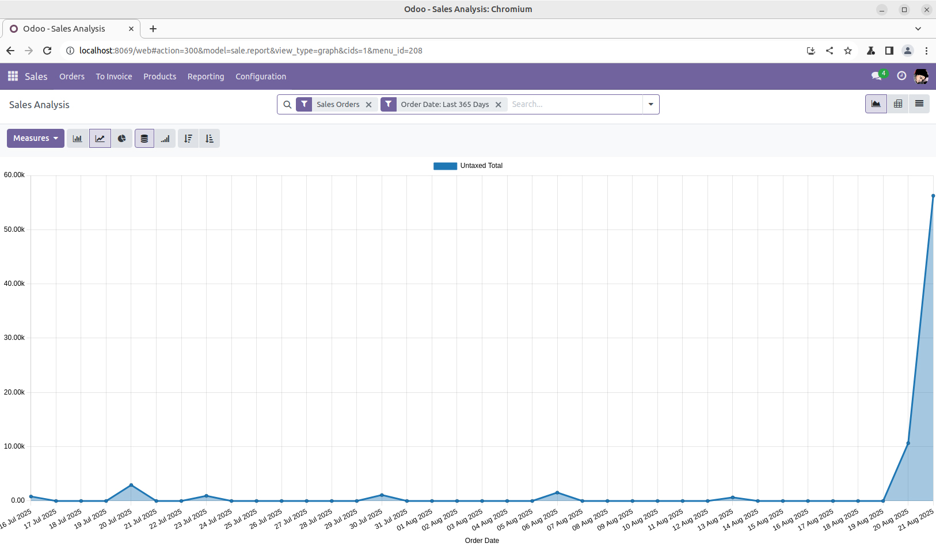The image size is (936, 547).
Task: Open the Orders menu
Action: click(72, 76)
